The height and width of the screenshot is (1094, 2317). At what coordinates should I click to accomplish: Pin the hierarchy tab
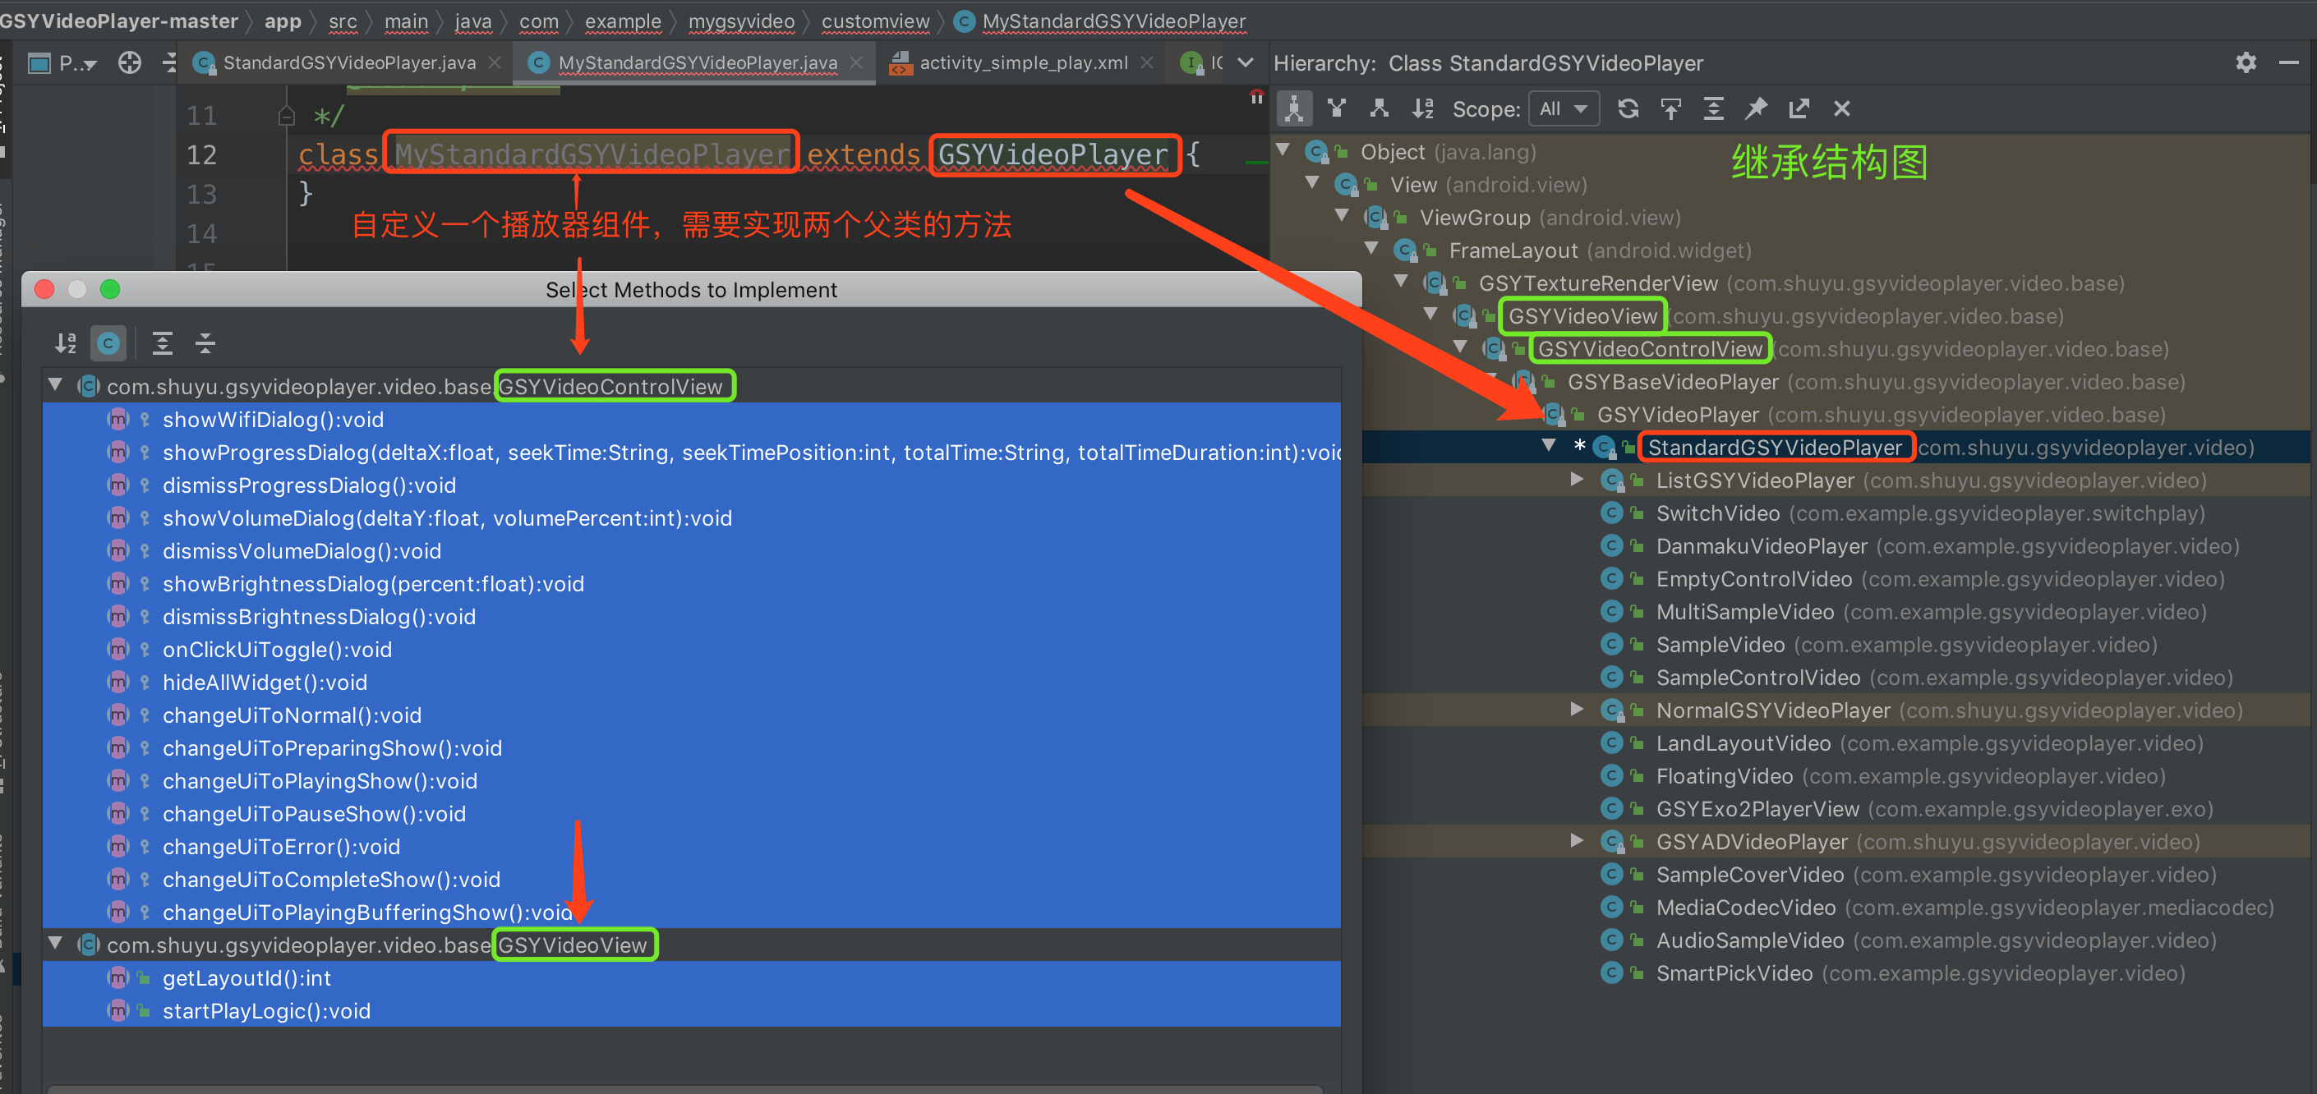point(1756,108)
